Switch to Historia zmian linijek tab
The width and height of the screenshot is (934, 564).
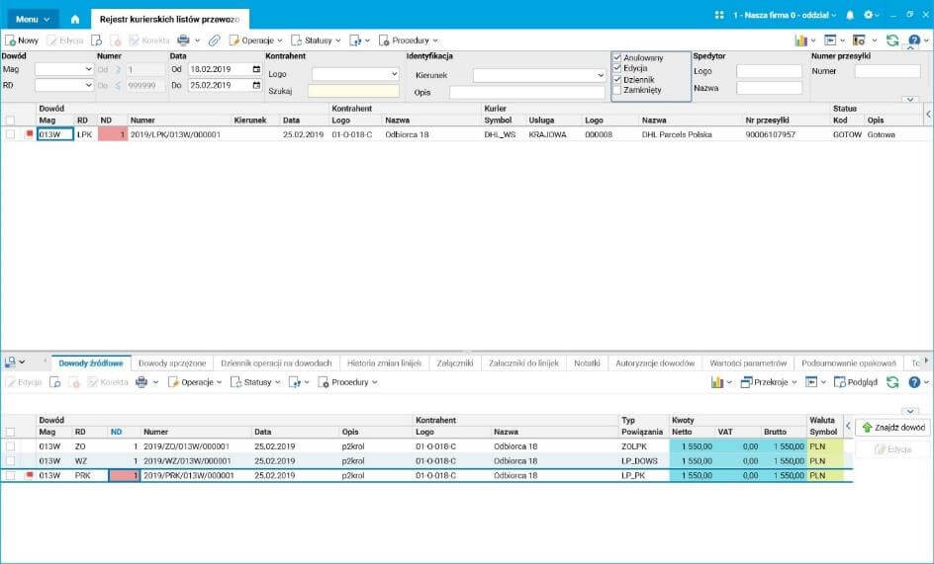pyautogui.click(x=384, y=363)
